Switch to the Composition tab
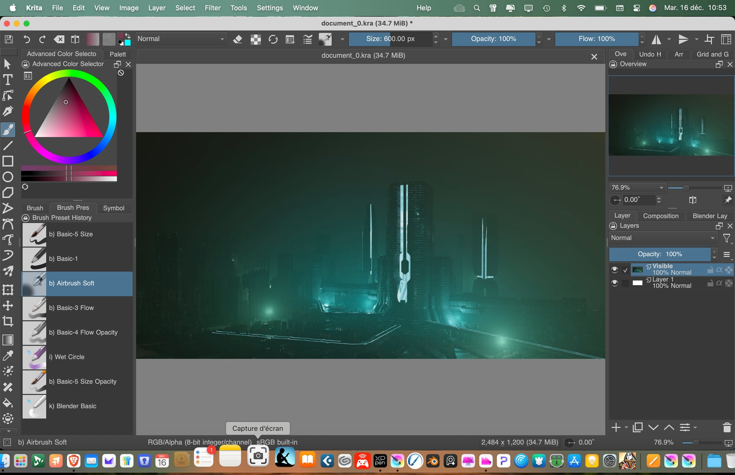Image resolution: width=735 pixels, height=475 pixels. [x=660, y=216]
